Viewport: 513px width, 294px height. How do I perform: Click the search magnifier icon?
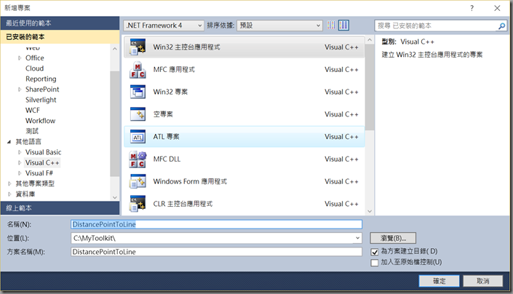(501, 26)
